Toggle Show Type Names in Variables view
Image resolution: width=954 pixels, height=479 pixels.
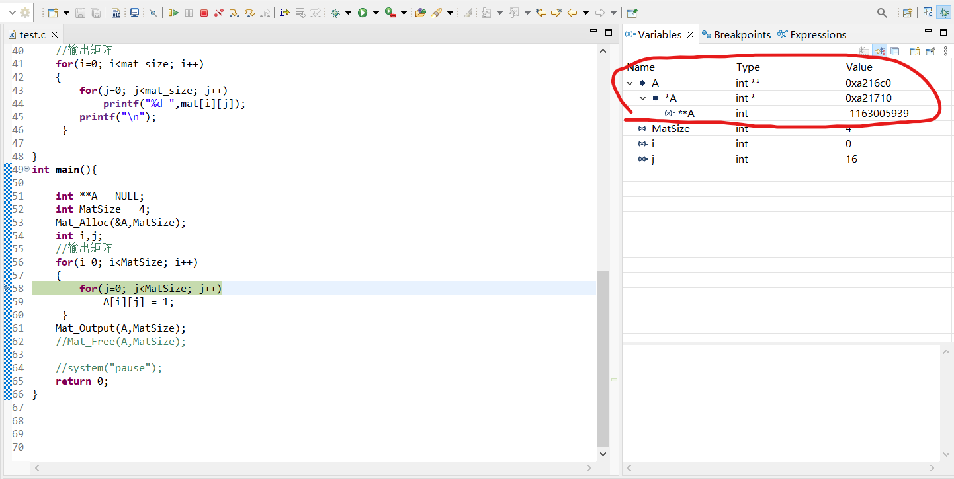[x=864, y=51]
